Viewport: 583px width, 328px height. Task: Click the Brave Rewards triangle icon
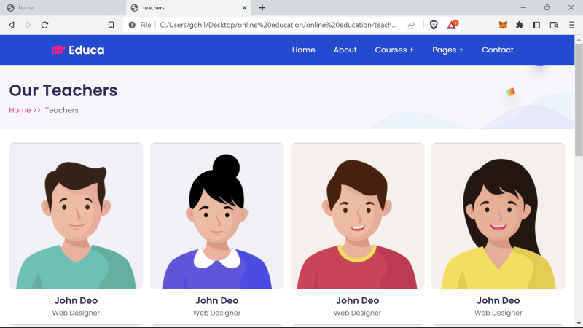452,25
